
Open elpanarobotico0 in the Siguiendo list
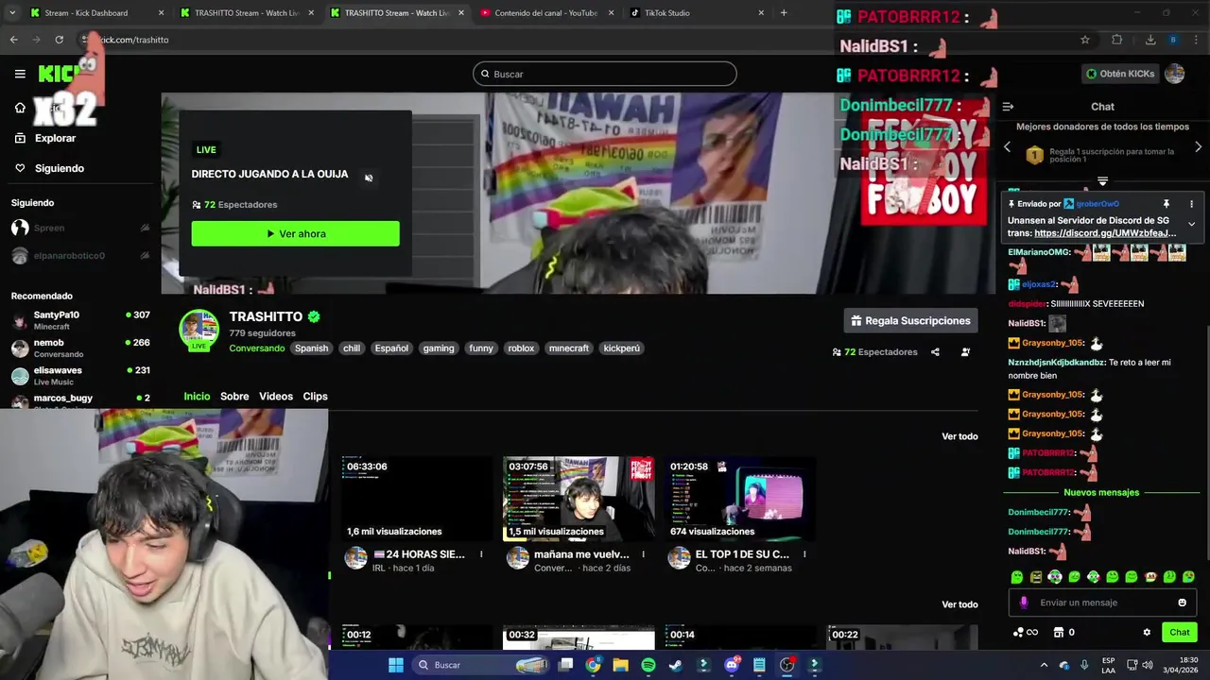(80, 256)
